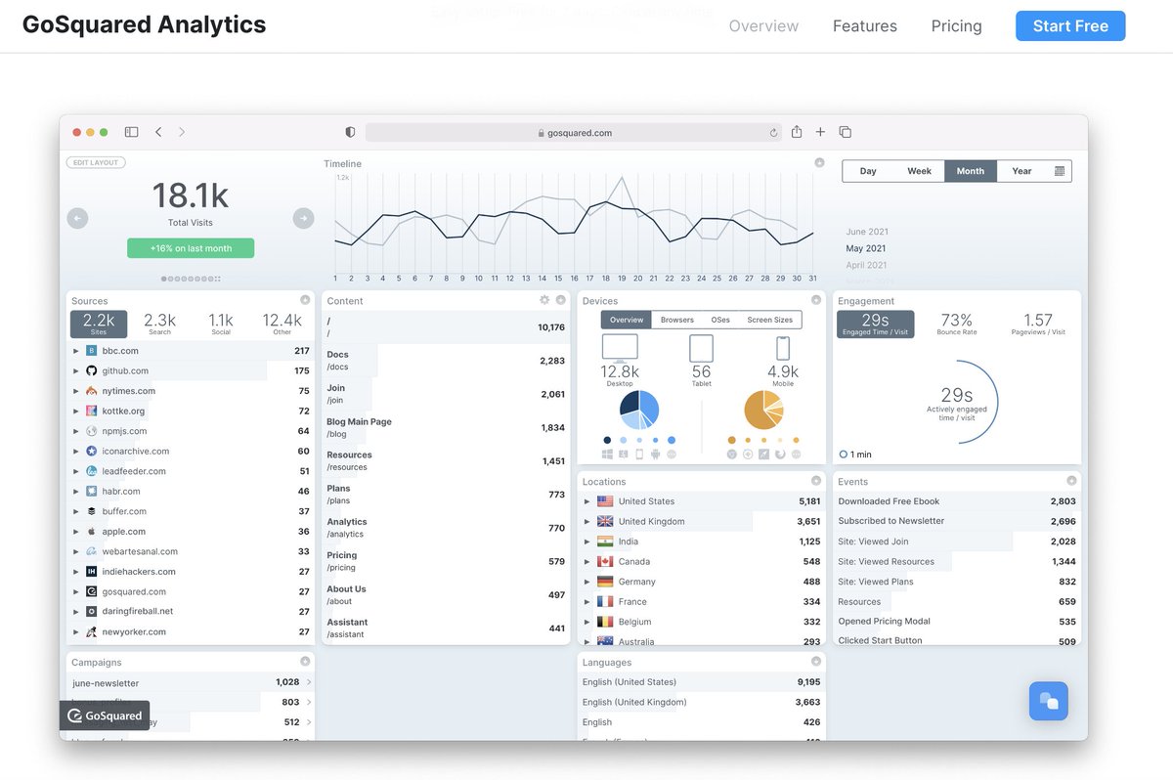Select the Month range button
The width and height of the screenshot is (1173, 780).
point(971,171)
